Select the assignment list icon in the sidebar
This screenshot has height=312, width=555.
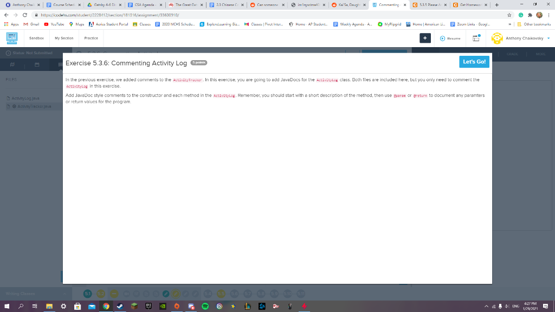(60, 64)
